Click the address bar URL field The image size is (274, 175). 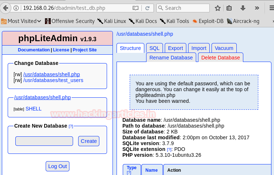(77, 8)
